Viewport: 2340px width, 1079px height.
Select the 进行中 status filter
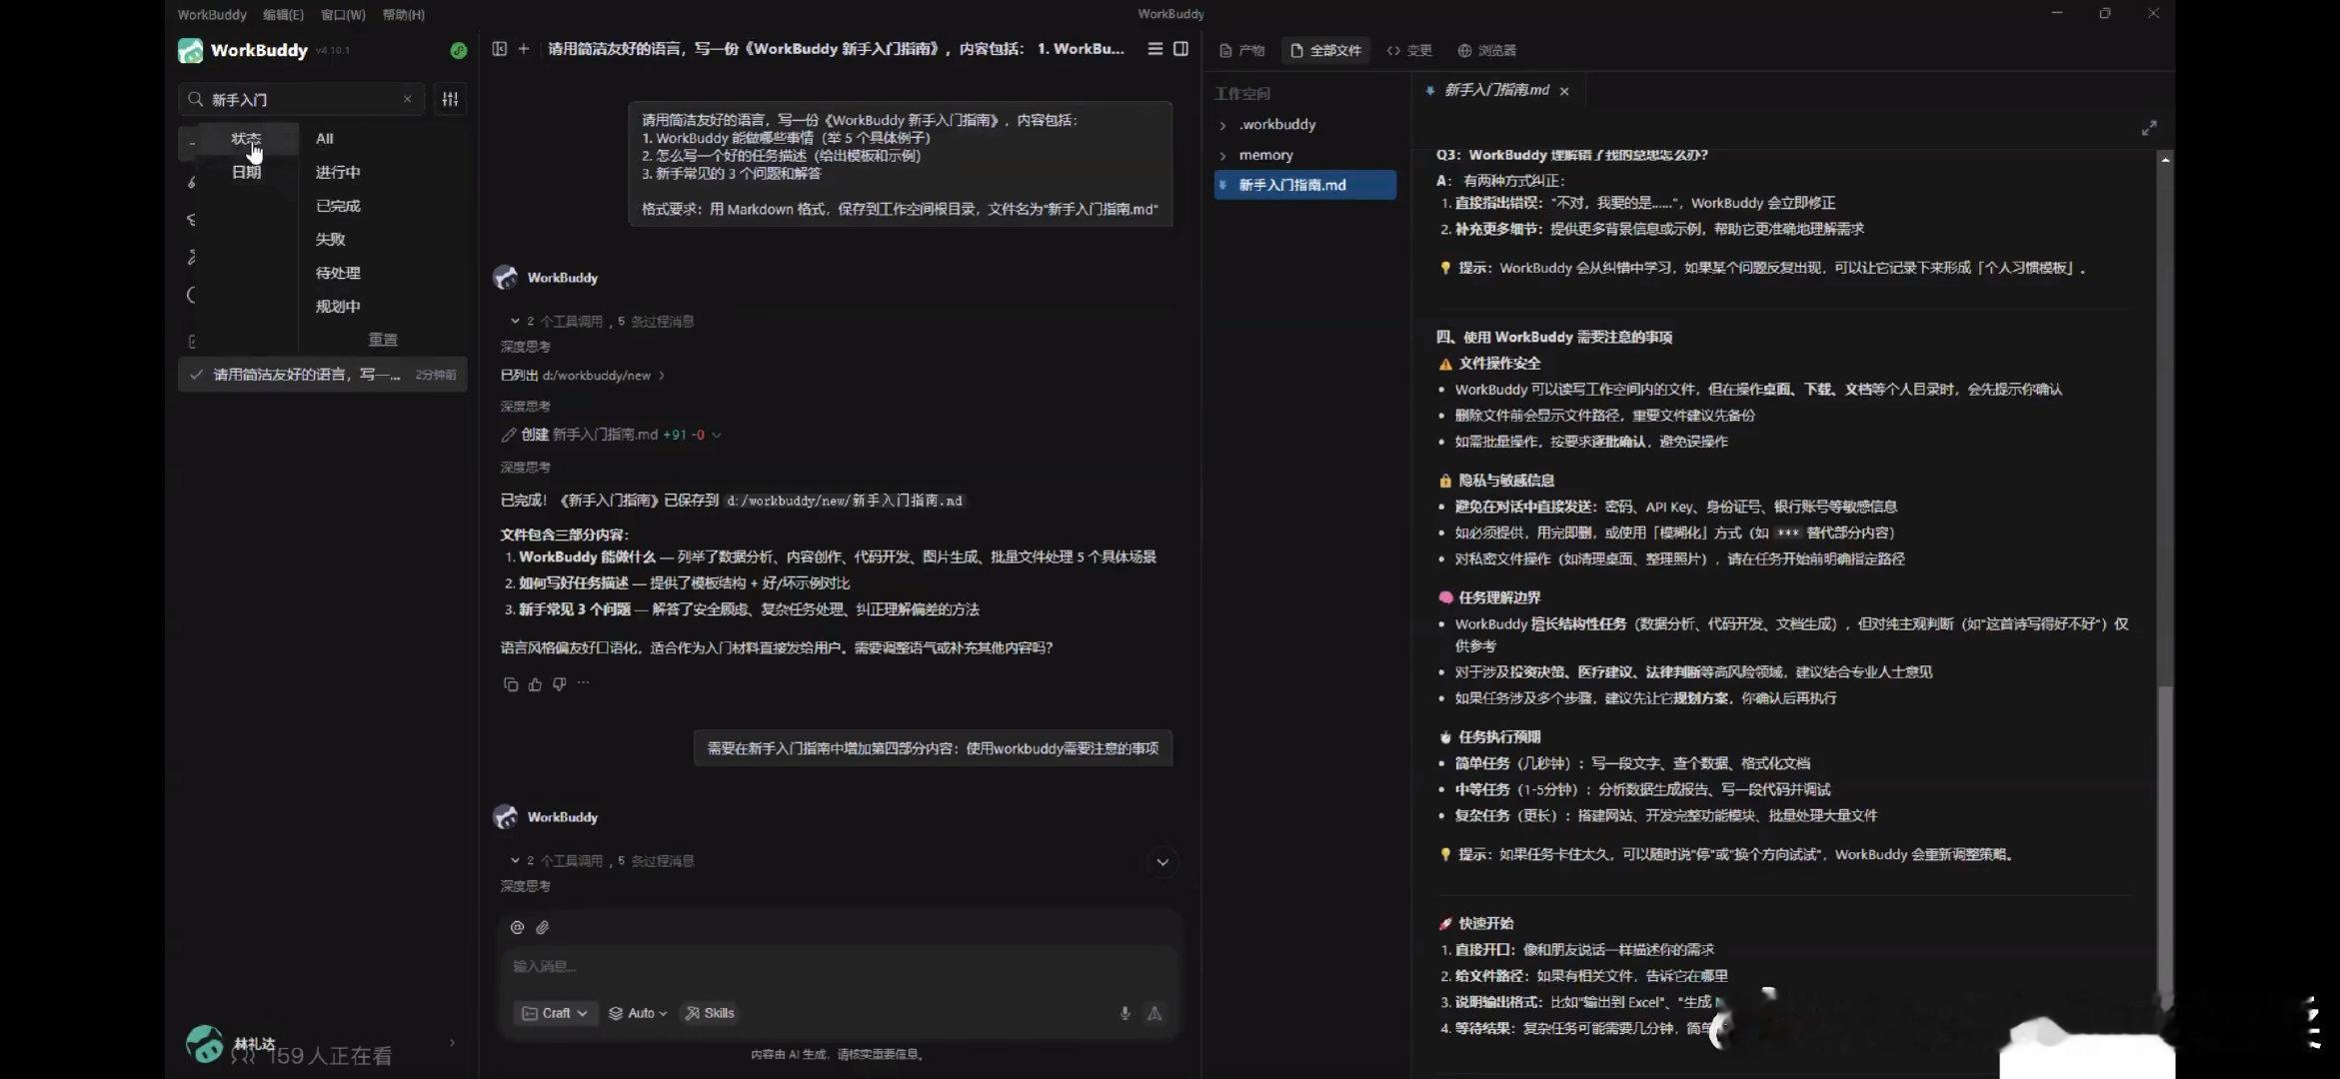[x=338, y=172]
